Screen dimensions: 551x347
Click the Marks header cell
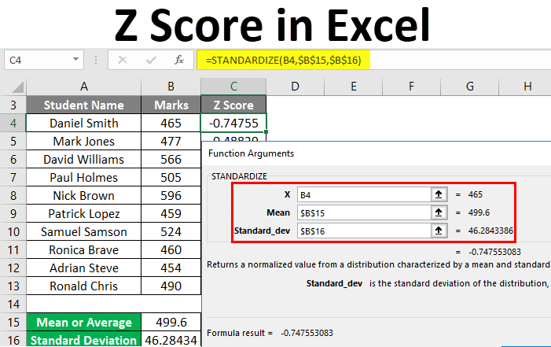click(x=171, y=105)
